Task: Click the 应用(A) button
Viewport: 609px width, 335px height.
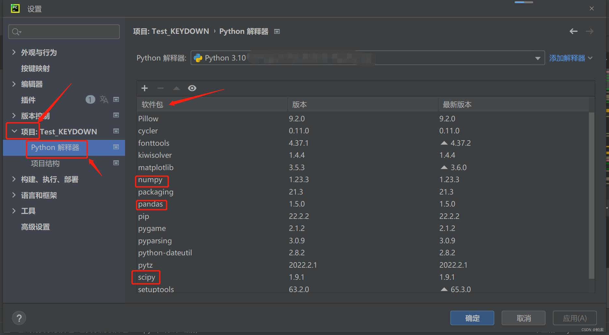Action: [x=575, y=318]
